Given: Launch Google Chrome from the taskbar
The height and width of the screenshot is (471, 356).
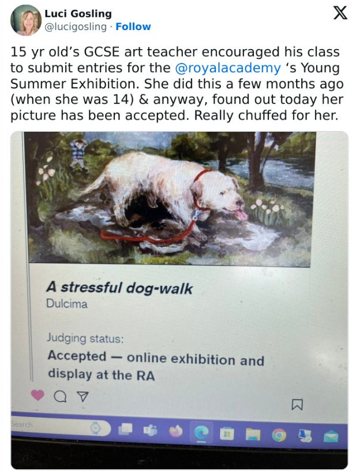Looking at the screenshot, I should (x=279, y=435).
